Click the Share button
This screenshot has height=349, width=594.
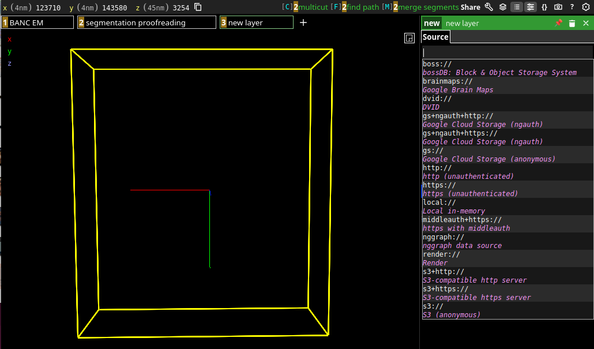[471, 7]
